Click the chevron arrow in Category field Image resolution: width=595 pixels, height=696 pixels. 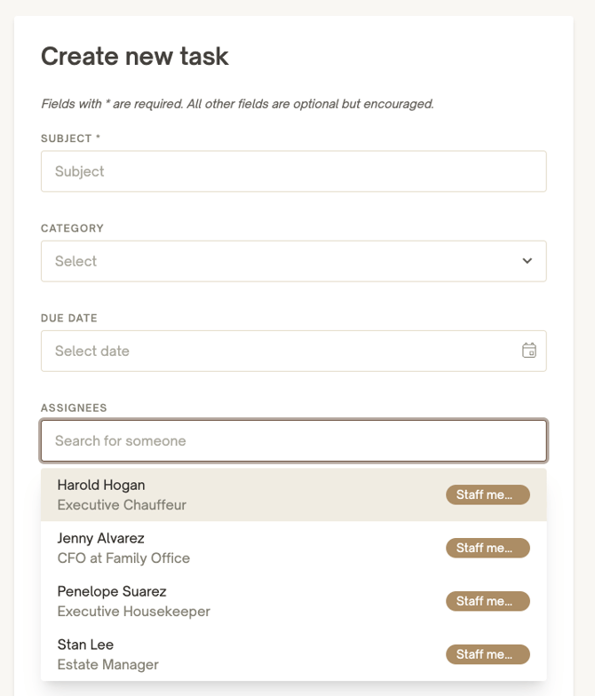point(528,261)
